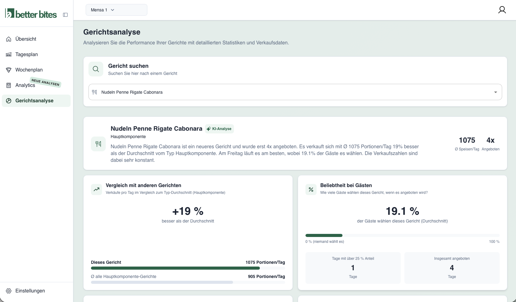
Task: Expand the dish search dropdown arrow
Action: coord(495,92)
